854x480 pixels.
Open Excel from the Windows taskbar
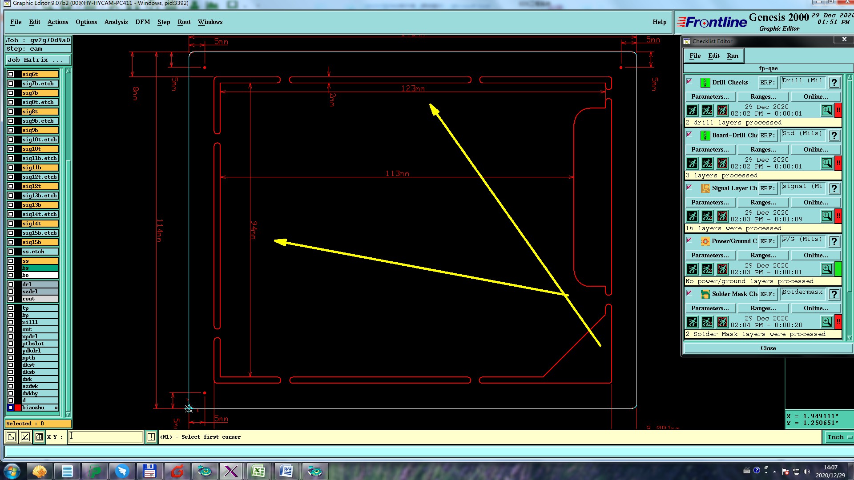point(258,471)
